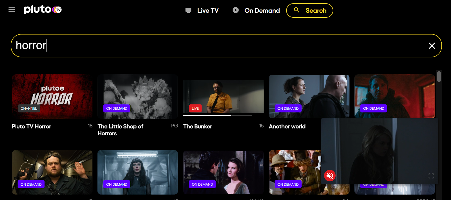Viewport: 451px width, 200px height.
Task: Click The Bunker live progress bar
Action: click(x=218, y=115)
